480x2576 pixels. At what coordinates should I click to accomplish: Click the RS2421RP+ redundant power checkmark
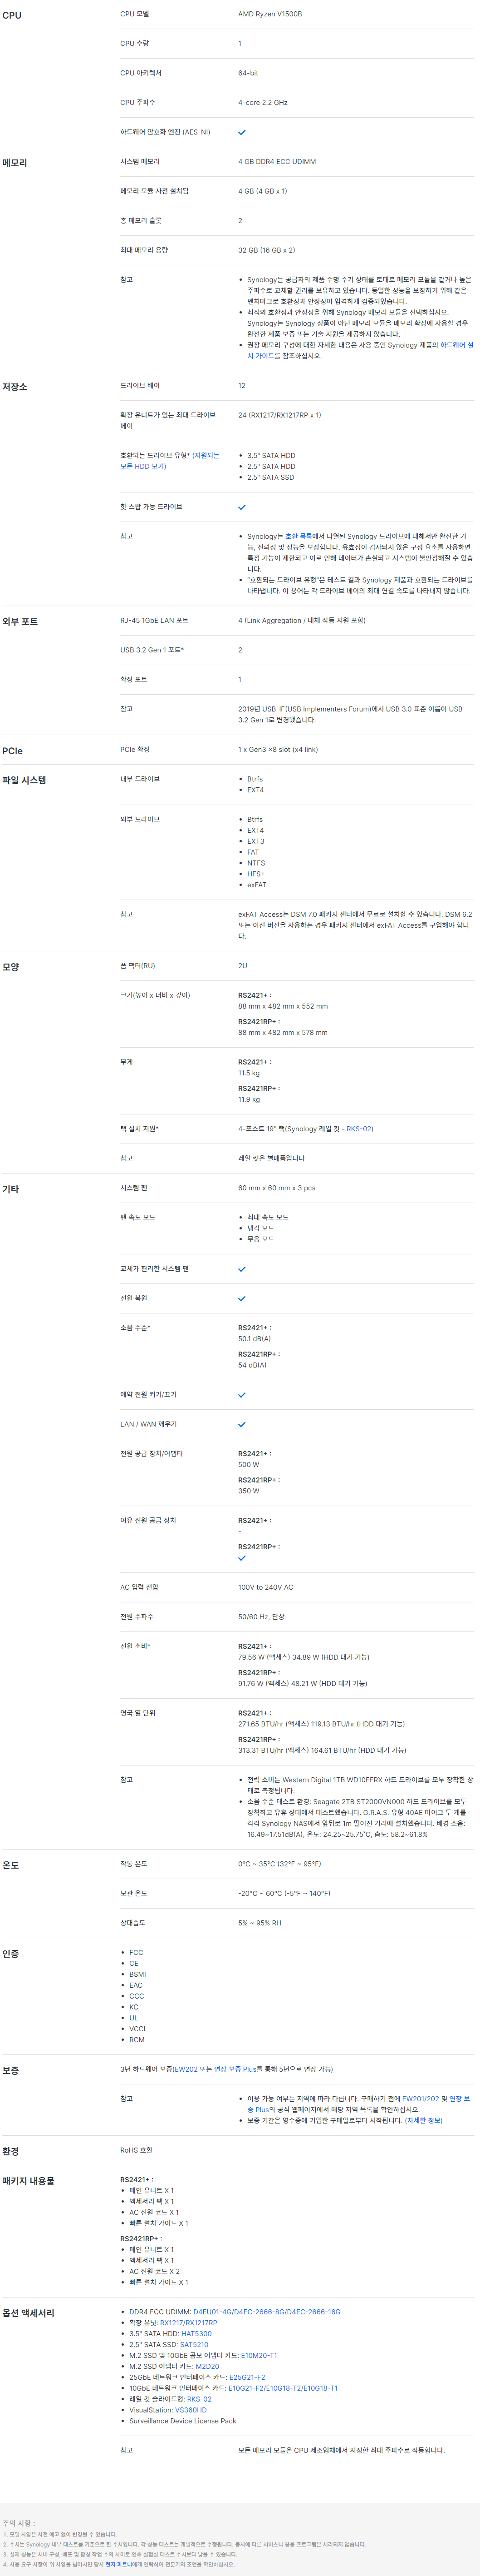tap(241, 1558)
